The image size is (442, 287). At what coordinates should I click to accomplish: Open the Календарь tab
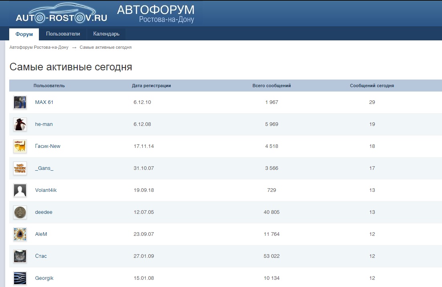[x=106, y=34]
